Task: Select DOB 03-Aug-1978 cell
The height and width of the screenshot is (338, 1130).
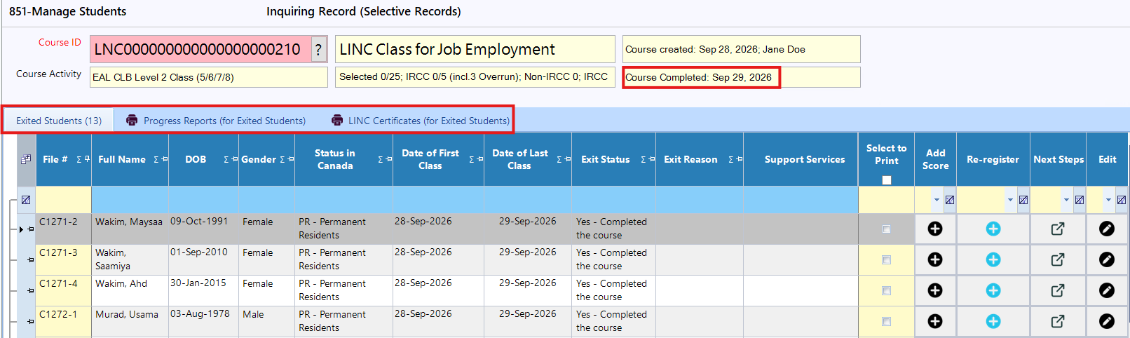Action: pos(203,321)
